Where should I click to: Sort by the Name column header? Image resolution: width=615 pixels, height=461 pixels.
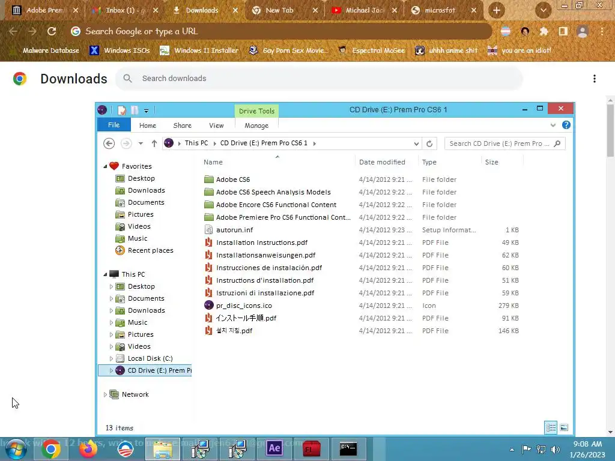(277, 162)
